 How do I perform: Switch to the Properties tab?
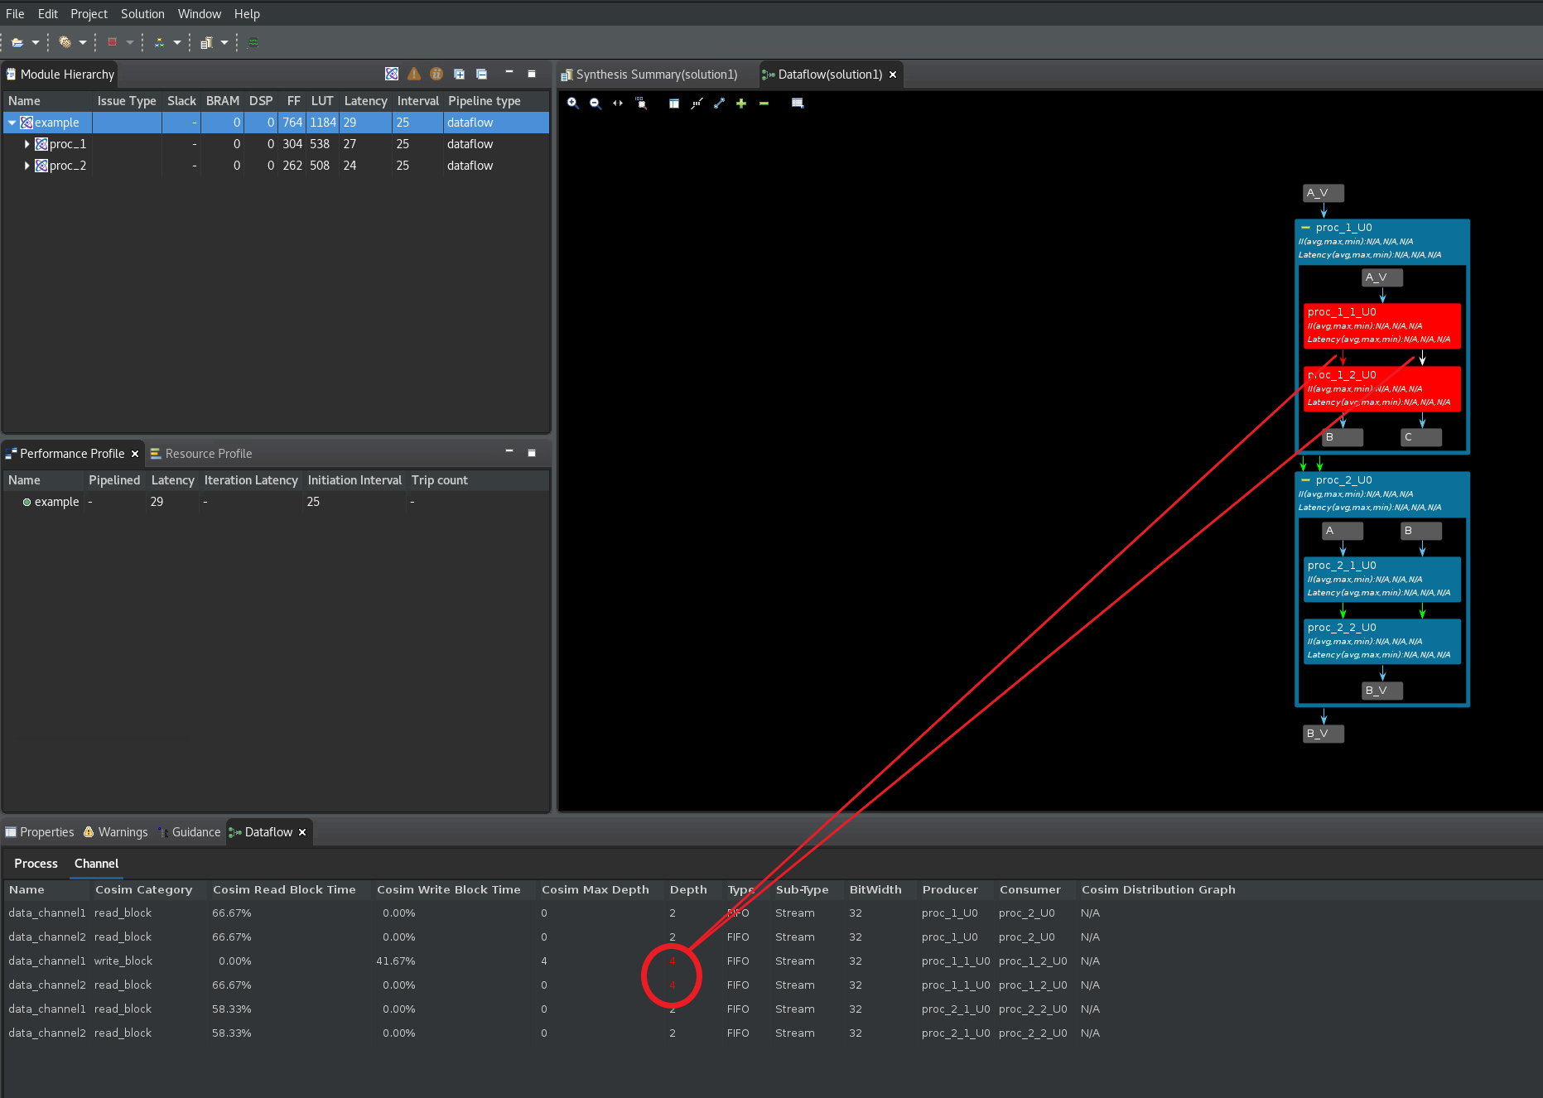pyautogui.click(x=40, y=832)
